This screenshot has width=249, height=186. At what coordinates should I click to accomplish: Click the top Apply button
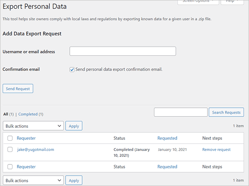[x=74, y=126]
